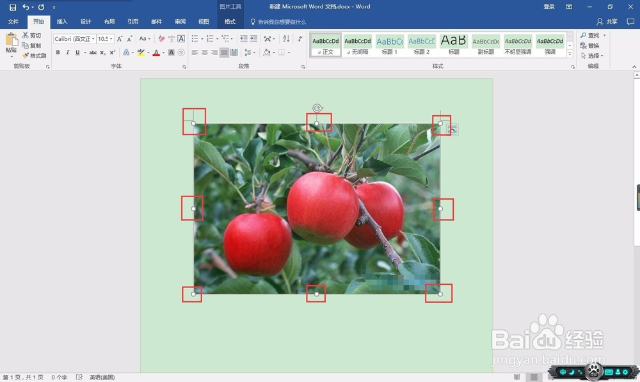This screenshot has height=382, width=640.
Task: Click the 告诉我您想要做什么 search field
Action: pyautogui.click(x=278, y=22)
